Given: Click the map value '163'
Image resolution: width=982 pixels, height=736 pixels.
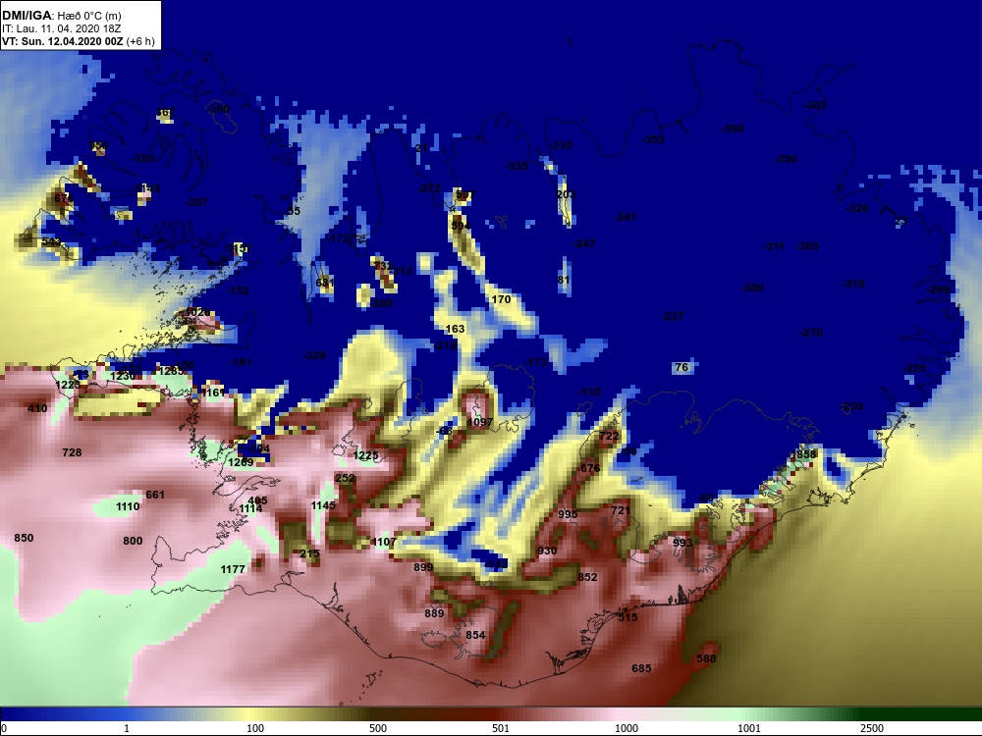Looking at the screenshot, I should (x=456, y=329).
